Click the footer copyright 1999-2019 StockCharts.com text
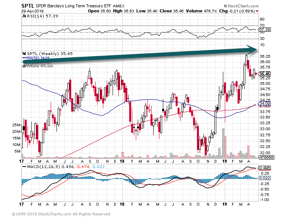The height and width of the screenshot is (220, 284). coord(61,214)
